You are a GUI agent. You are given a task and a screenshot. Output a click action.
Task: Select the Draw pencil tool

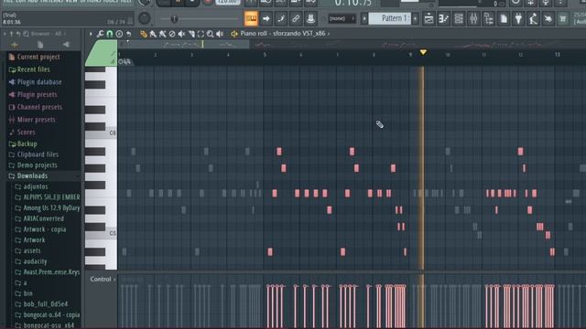click(x=144, y=34)
